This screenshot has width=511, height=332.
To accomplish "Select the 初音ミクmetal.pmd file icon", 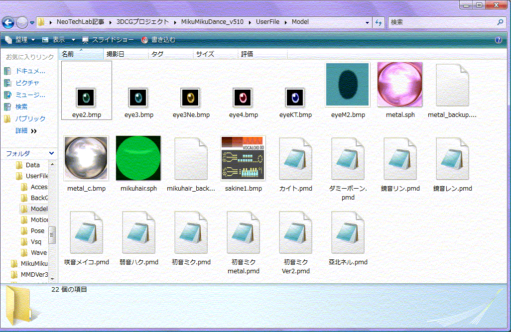I will click(x=244, y=232).
